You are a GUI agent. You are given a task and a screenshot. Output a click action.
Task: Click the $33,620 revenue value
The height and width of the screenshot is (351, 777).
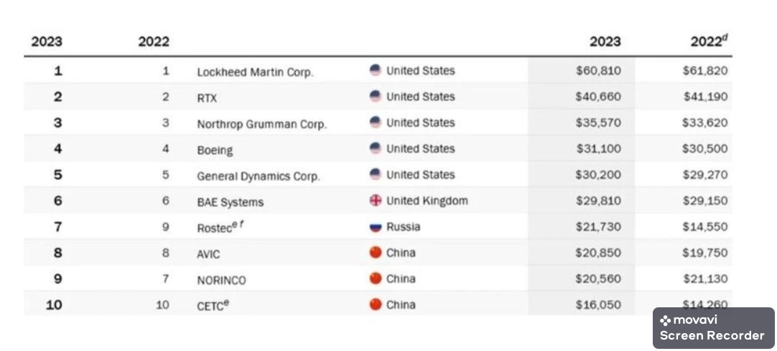[x=704, y=122]
